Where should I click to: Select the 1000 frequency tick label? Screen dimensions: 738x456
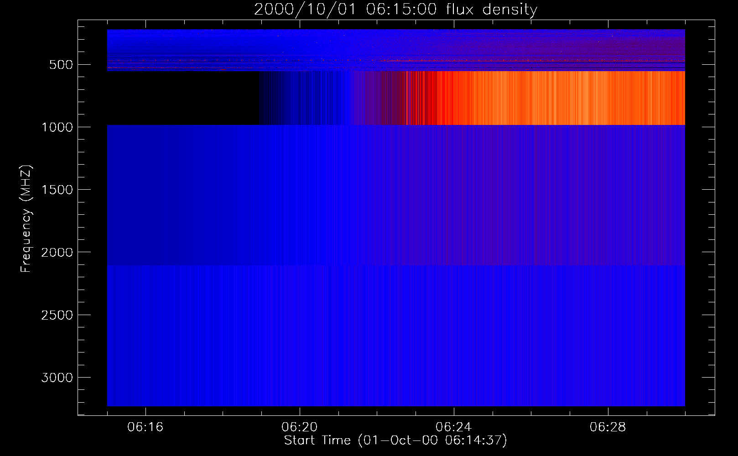pyautogui.click(x=57, y=127)
